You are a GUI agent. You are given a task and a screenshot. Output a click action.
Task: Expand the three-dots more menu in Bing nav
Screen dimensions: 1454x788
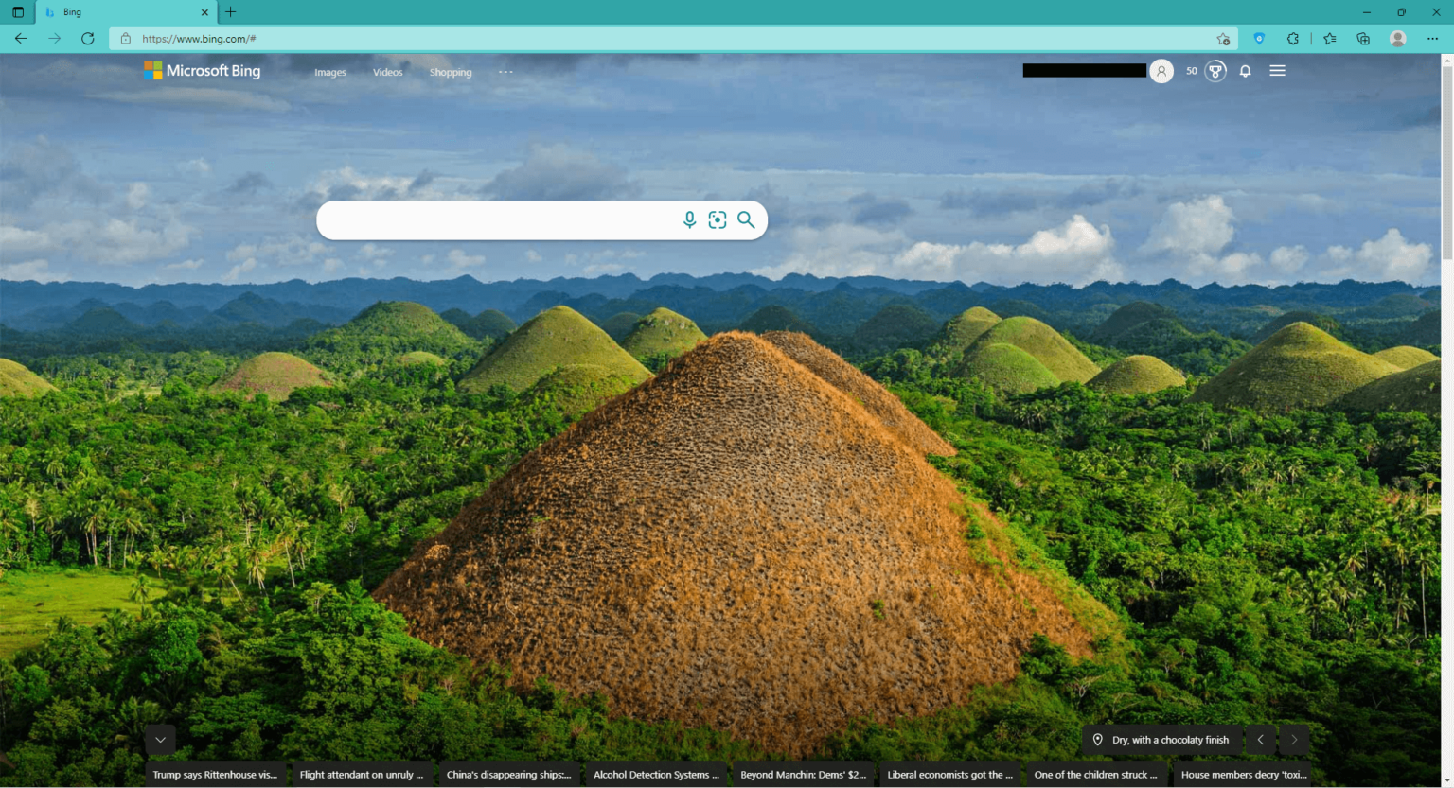coord(505,72)
